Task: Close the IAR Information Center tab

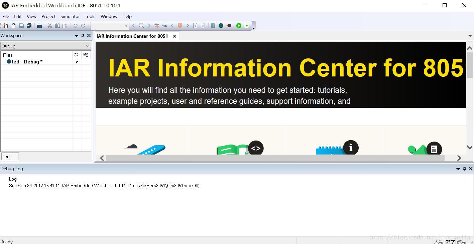Action: (x=174, y=36)
